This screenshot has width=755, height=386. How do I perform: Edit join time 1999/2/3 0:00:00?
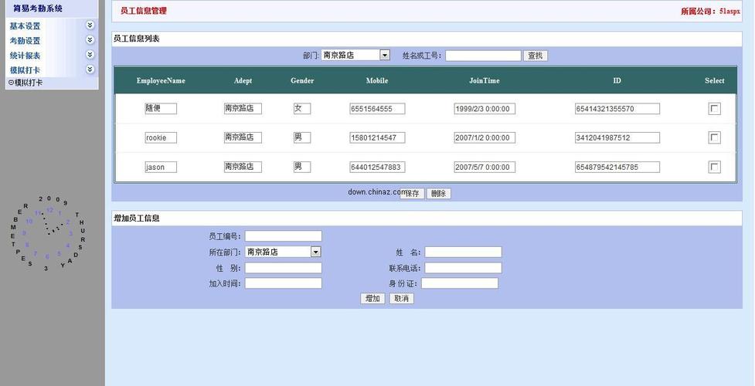point(485,109)
